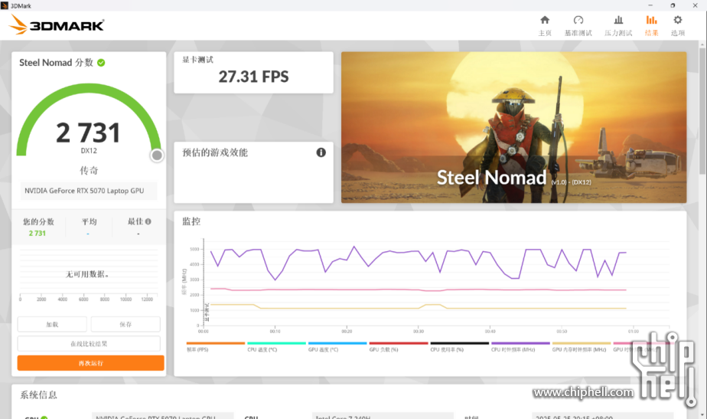
Task: Click the 显卡测试 heading
Action: [x=197, y=60]
